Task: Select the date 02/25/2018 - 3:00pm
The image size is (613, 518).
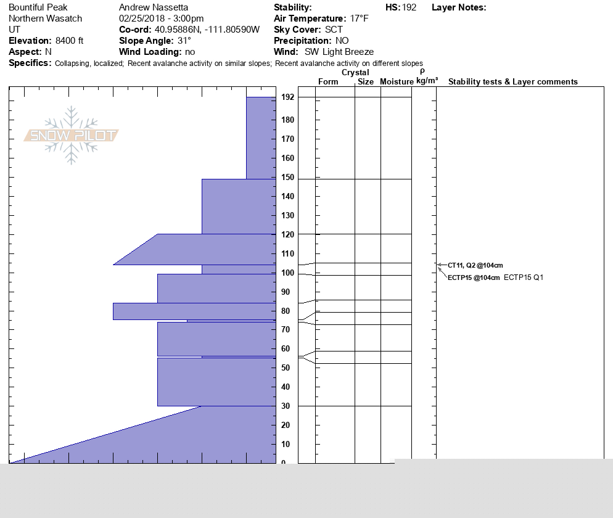Action: [x=161, y=18]
